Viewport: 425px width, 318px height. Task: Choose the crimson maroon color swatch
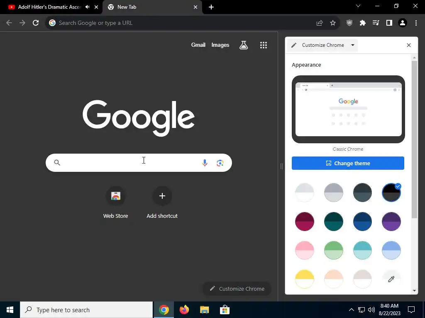pyautogui.click(x=304, y=222)
